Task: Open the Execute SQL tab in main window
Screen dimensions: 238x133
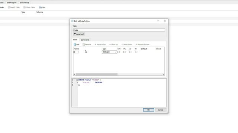Action: click(x=25, y=3)
